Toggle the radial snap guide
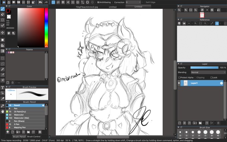Image resolution: width=227 pixels, height=142 pixels. click(x=73, y=2)
